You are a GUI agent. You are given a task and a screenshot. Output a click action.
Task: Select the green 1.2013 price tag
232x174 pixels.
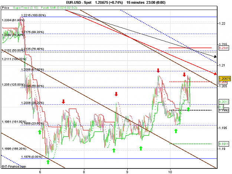(224, 102)
